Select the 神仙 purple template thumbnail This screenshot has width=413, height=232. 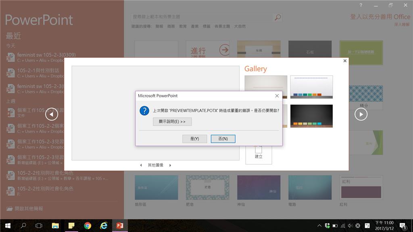[259, 188]
